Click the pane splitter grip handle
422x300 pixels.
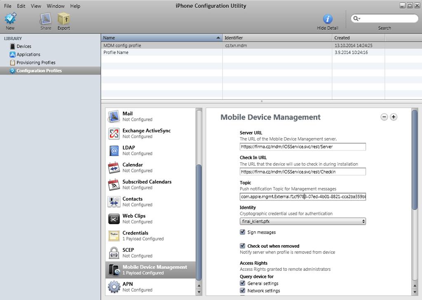tap(261, 101)
